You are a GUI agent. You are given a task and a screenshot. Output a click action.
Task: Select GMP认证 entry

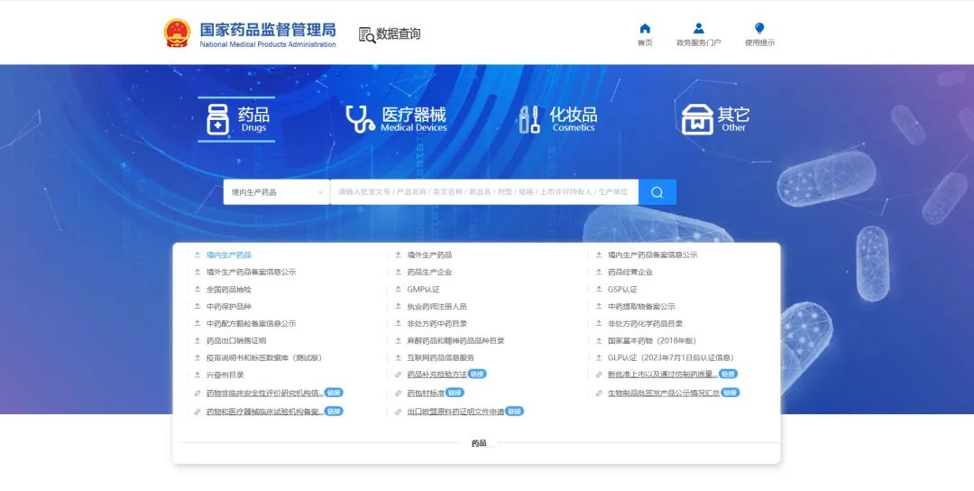pos(423,290)
